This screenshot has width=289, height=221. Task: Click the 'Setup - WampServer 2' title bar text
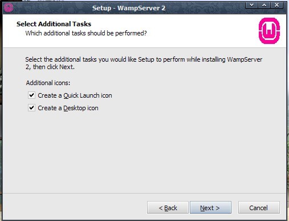(129, 8)
